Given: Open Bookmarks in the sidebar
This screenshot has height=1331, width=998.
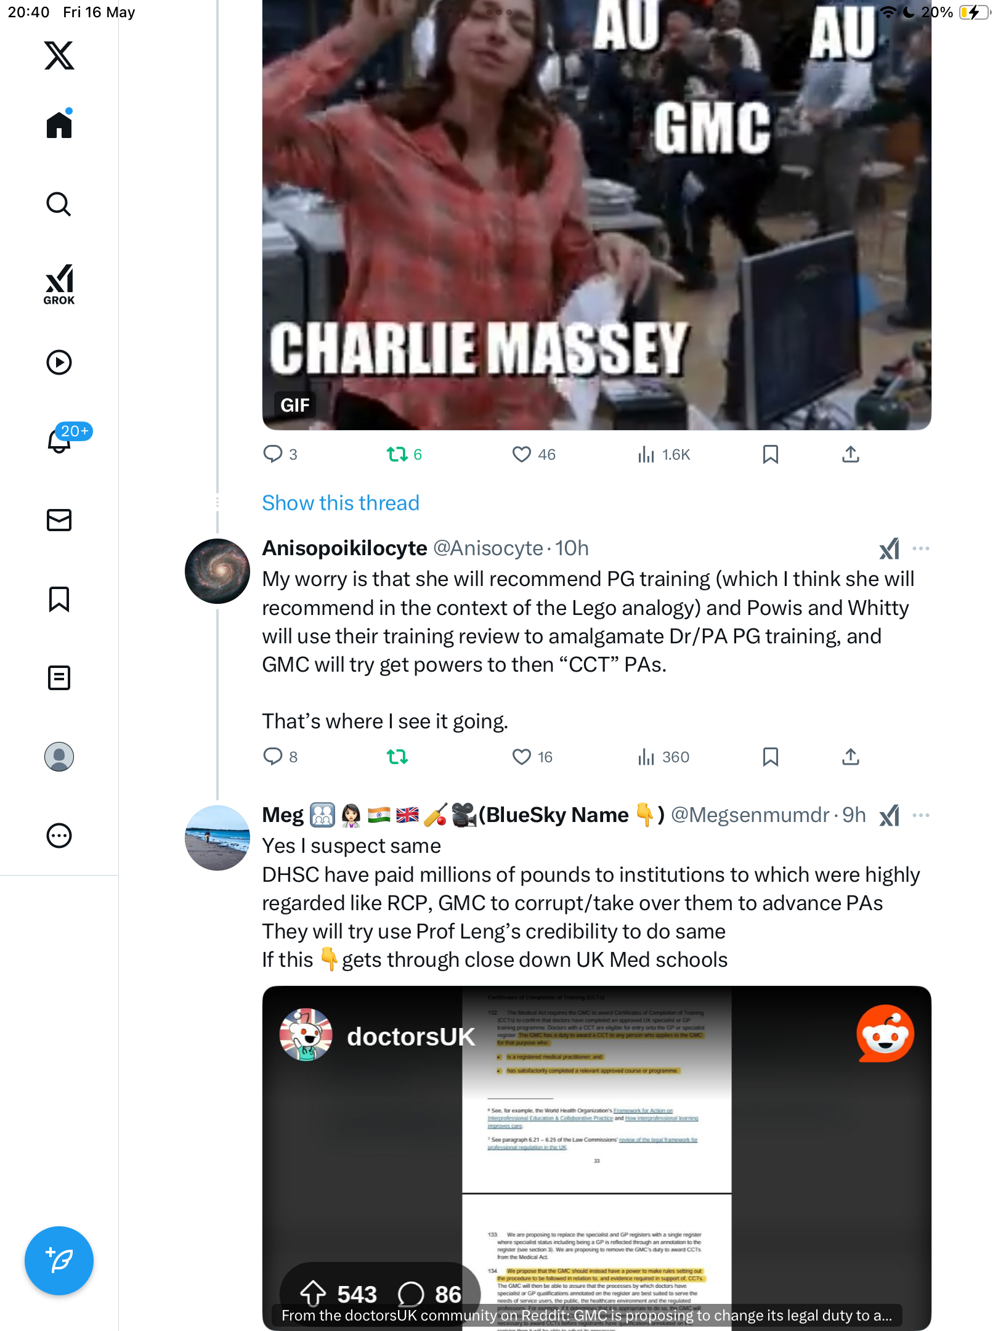Looking at the screenshot, I should (x=59, y=599).
